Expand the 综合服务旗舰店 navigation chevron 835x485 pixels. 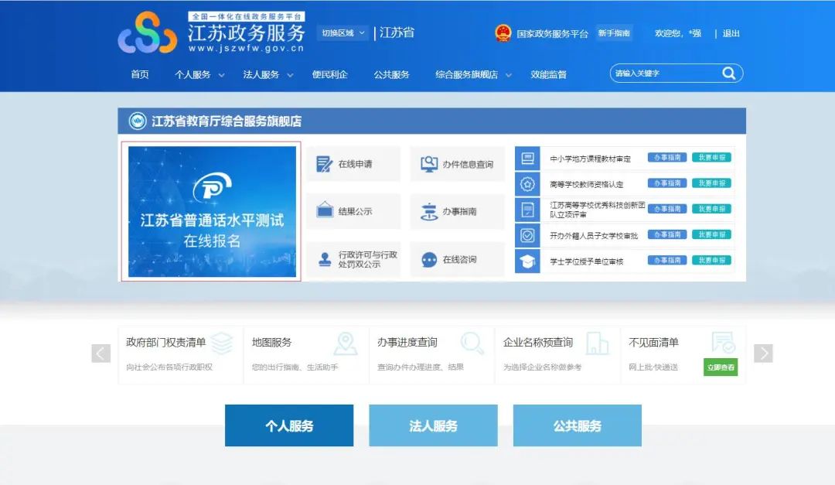(x=509, y=75)
